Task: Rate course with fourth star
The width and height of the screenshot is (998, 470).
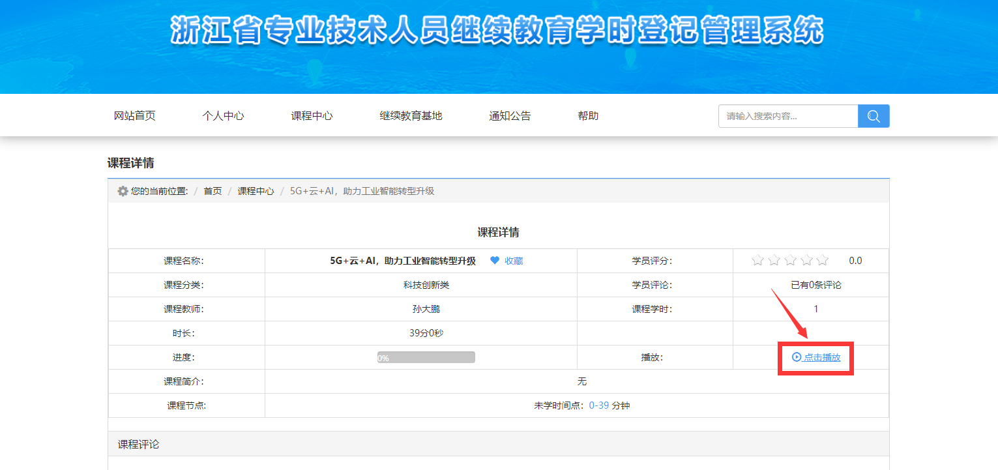Action: (806, 261)
